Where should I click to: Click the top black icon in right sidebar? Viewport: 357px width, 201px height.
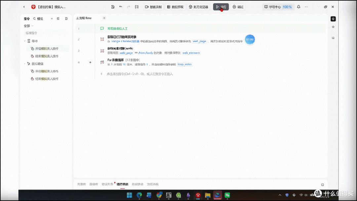[x=333, y=19]
